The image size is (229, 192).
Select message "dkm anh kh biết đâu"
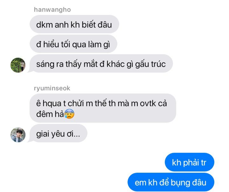74,24
